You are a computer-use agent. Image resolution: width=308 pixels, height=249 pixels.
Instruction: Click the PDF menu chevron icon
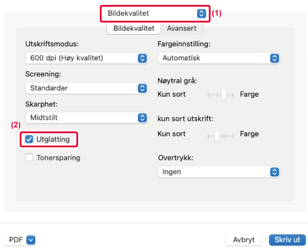30,240
